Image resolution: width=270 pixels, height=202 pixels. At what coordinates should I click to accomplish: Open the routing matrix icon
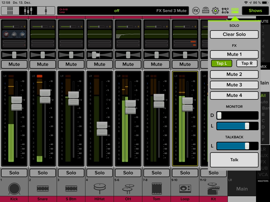coord(225,11)
